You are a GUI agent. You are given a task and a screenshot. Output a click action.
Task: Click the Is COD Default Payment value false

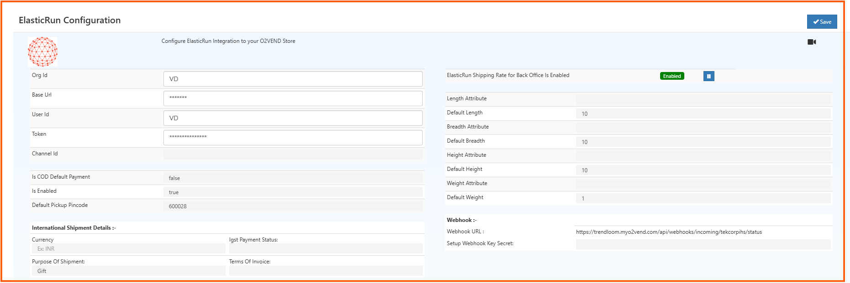point(293,178)
